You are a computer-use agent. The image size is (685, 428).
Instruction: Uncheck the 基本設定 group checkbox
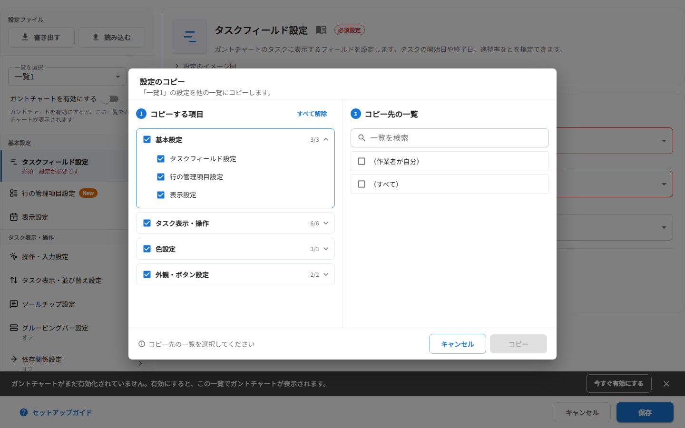(147, 139)
